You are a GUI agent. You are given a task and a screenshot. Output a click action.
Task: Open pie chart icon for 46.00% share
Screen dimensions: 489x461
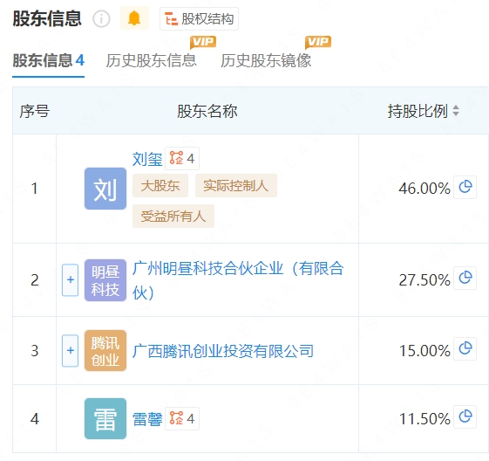point(465,188)
